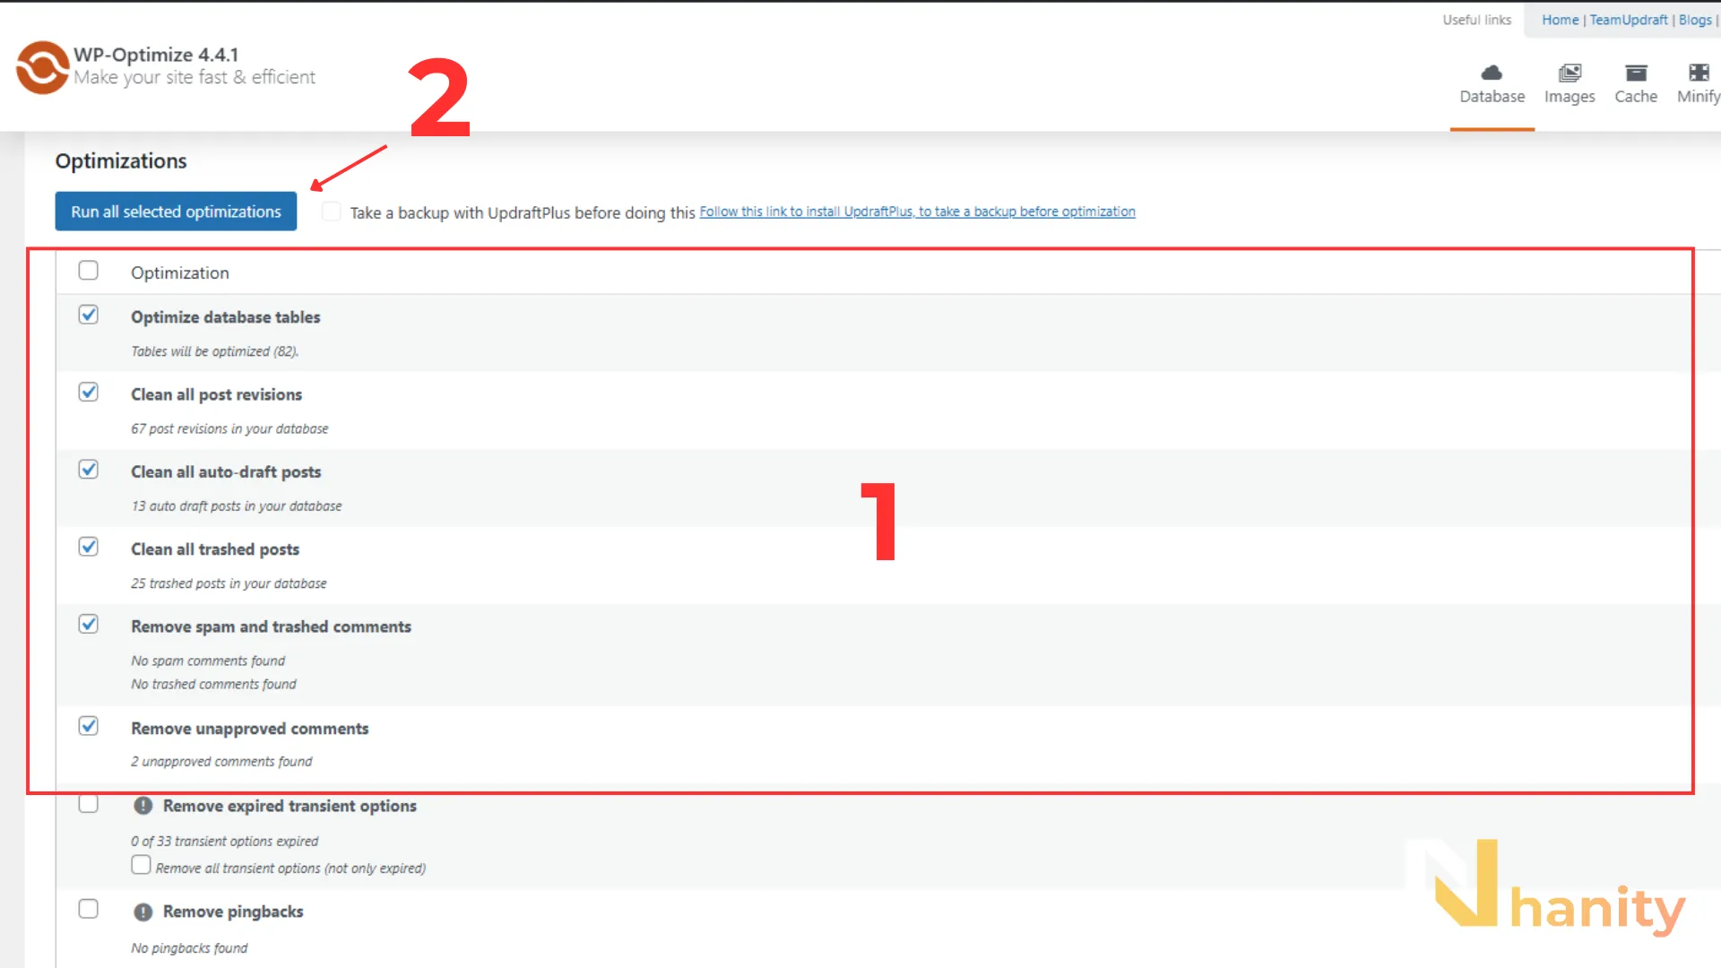
Task: Uncheck Clean all auto-draft posts
Action: 88,469
